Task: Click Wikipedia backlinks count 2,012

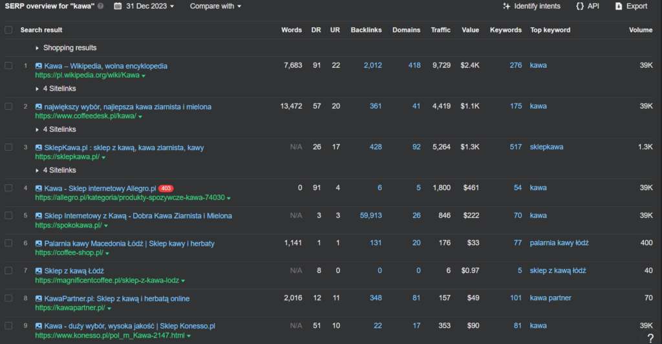Action: tap(373, 65)
